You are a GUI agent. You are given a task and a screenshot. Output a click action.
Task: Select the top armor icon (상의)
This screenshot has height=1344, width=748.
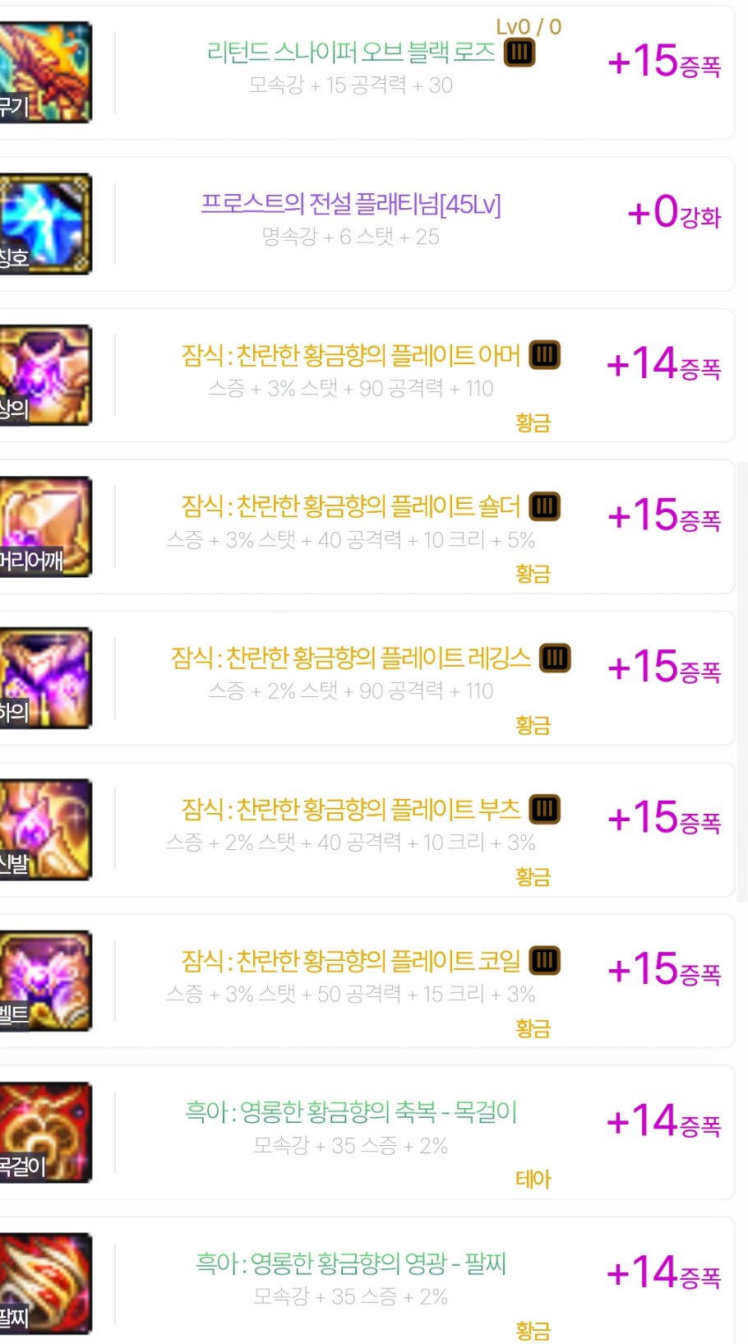[x=45, y=375]
